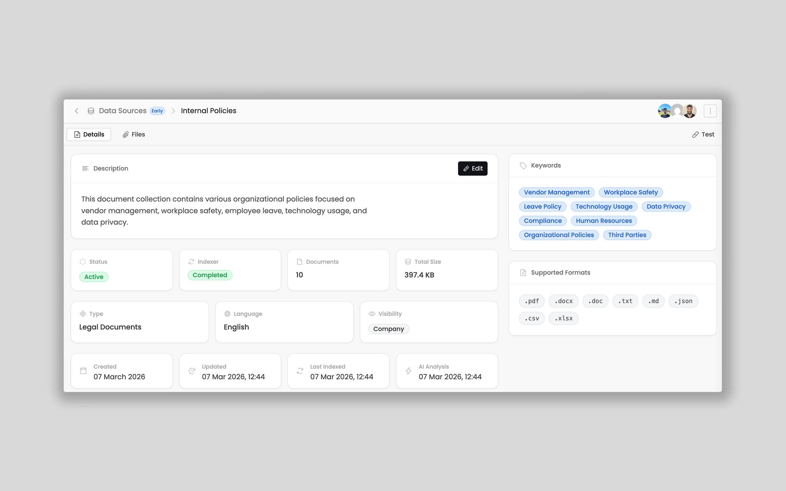
Task: Click the breadcrumb chevron before Internal Policies
Action: pos(173,111)
